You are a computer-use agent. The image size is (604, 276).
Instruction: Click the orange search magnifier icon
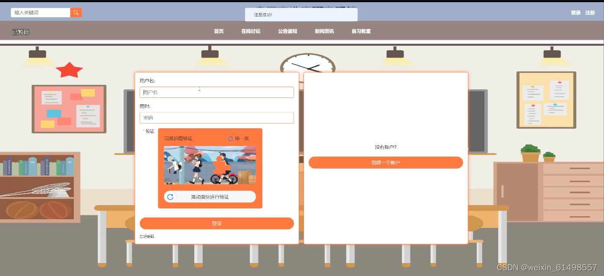tap(76, 13)
